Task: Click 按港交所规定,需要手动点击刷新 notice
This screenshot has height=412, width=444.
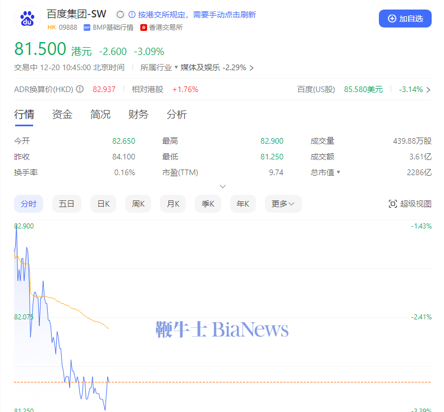Action: pyautogui.click(x=197, y=15)
